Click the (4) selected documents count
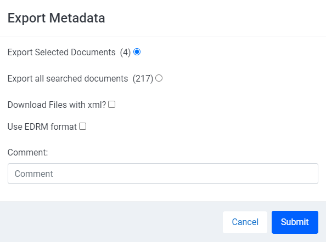 [x=125, y=52]
